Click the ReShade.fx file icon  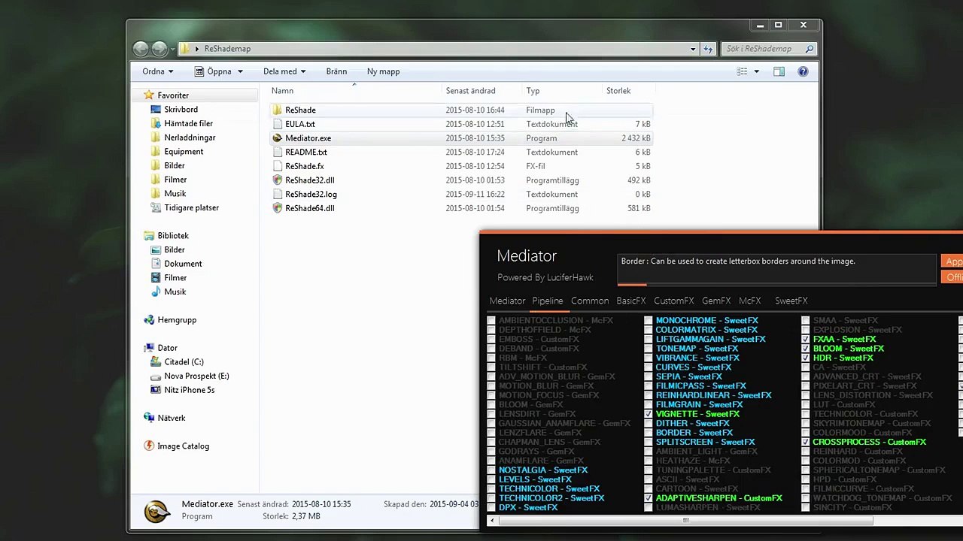click(x=277, y=166)
